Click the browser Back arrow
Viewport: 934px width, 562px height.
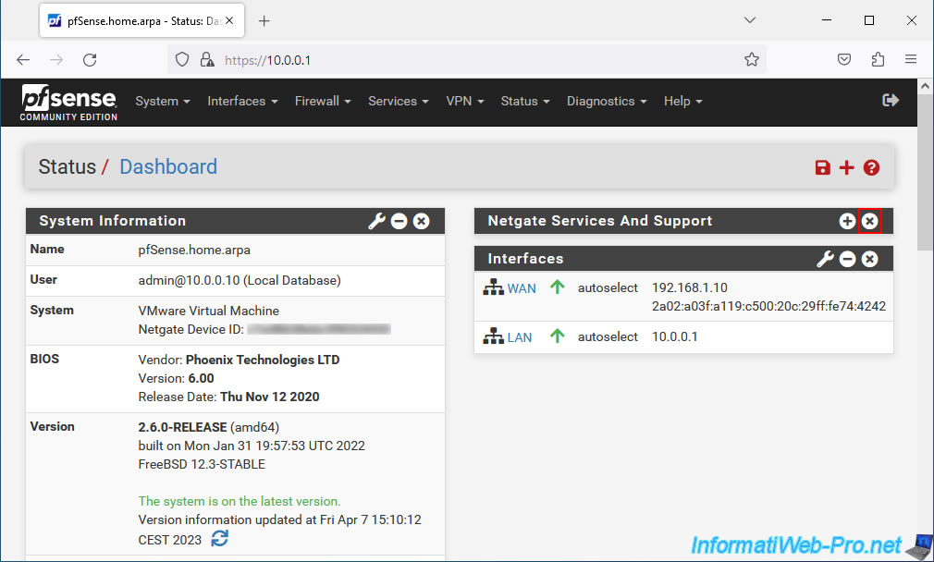22,59
